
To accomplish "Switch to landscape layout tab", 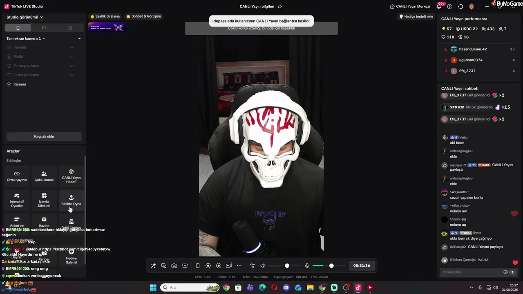I will click(44, 28).
